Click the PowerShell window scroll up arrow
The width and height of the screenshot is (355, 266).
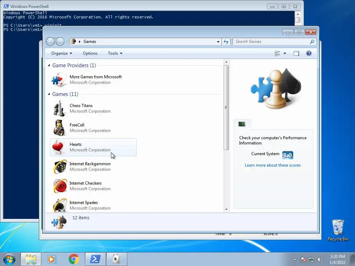[298, 14]
